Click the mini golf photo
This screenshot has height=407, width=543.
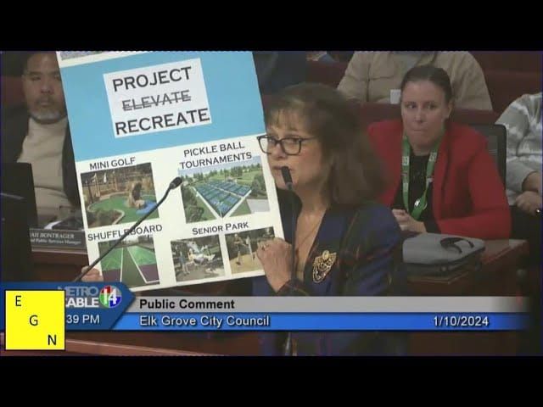tap(120, 195)
